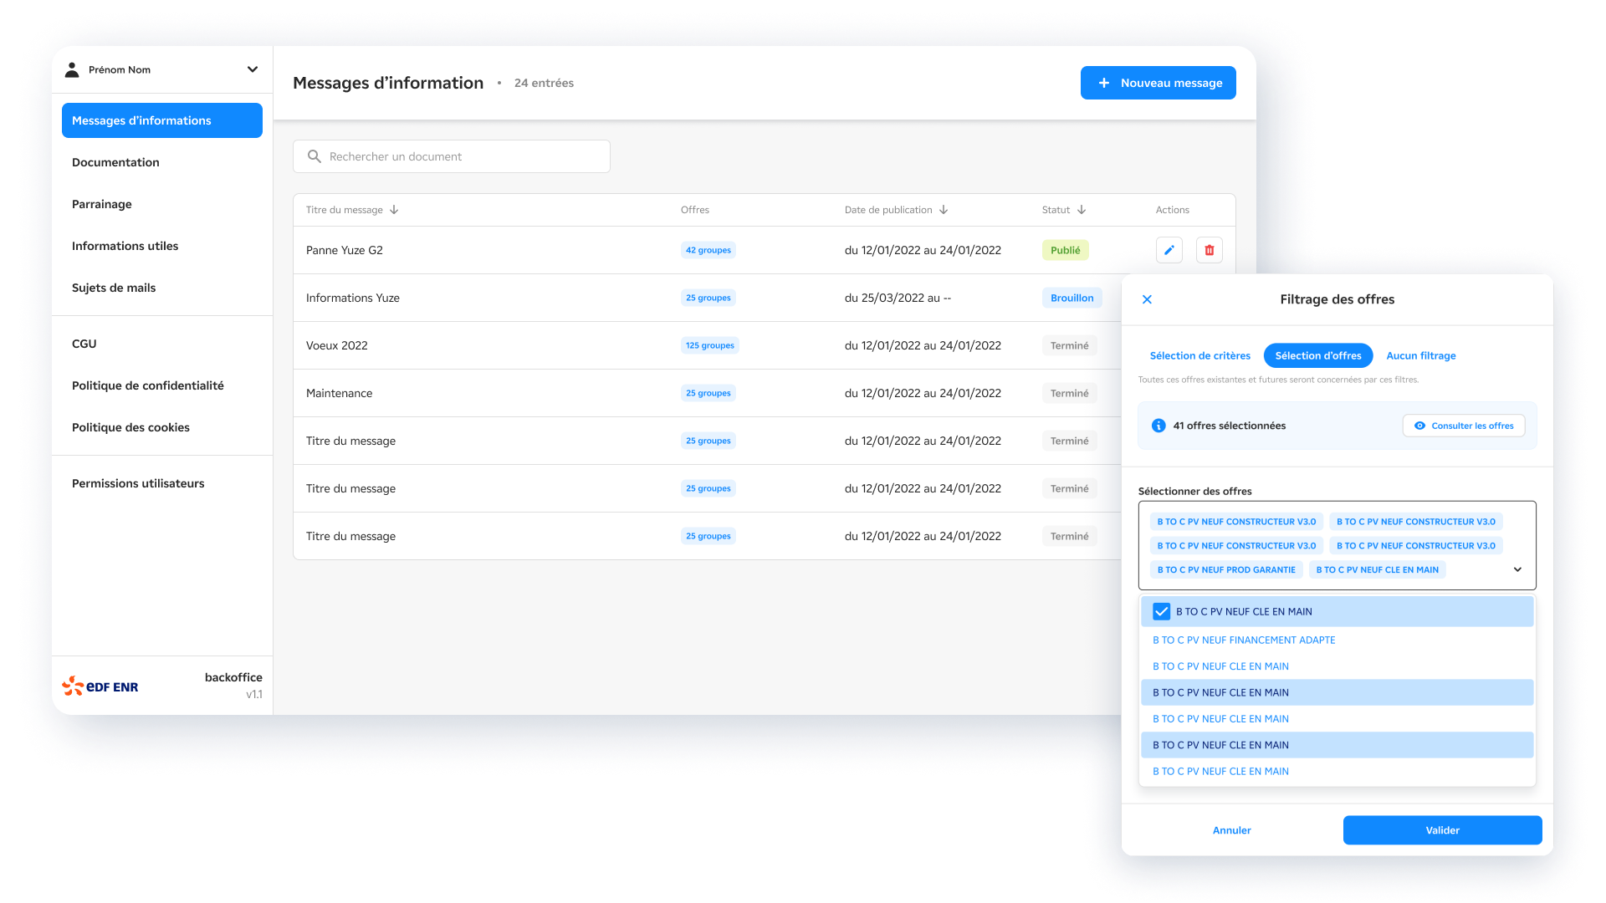Click the Publié status badge

point(1066,250)
